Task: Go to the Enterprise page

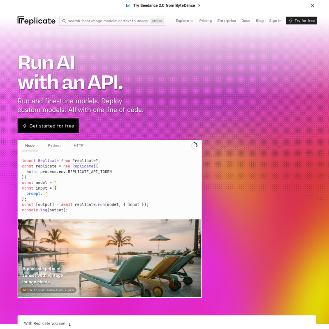Action: (227, 21)
